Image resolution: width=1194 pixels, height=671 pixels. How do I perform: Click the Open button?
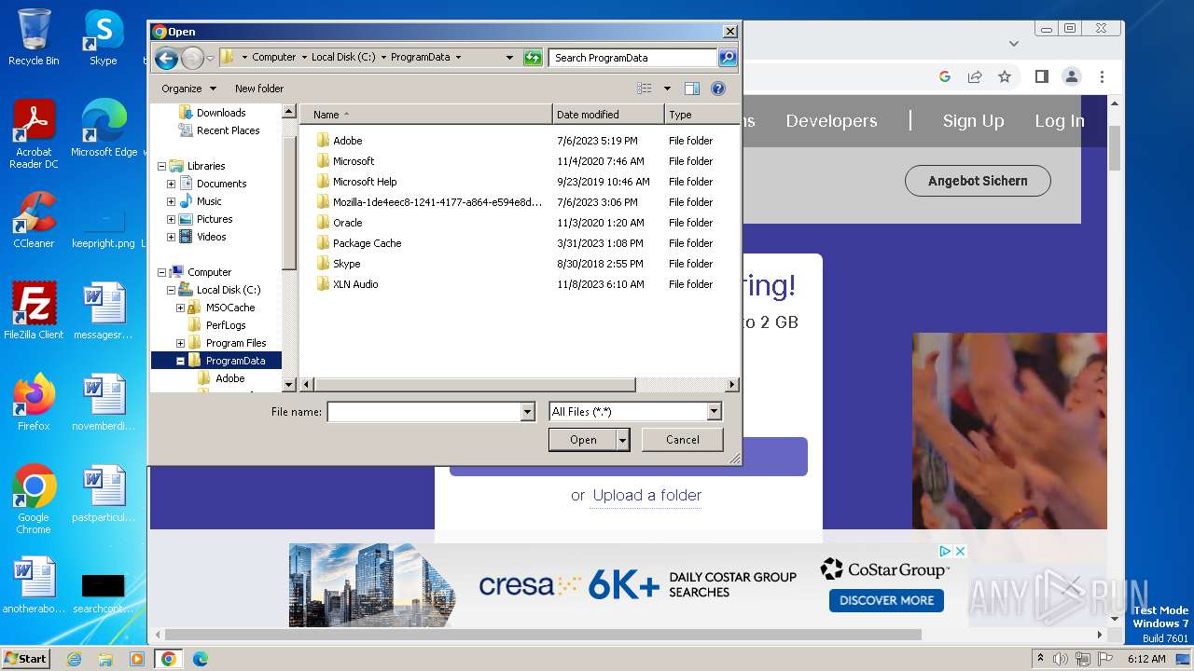(x=583, y=440)
